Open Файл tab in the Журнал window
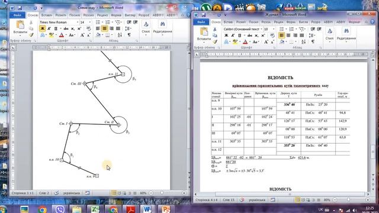379x213 pixels. click(201, 22)
